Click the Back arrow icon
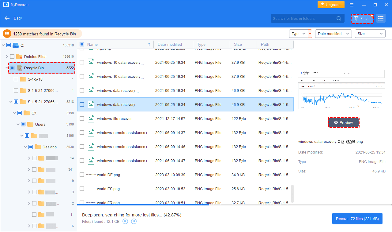The width and height of the screenshot is (392, 232). click(7, 18)
